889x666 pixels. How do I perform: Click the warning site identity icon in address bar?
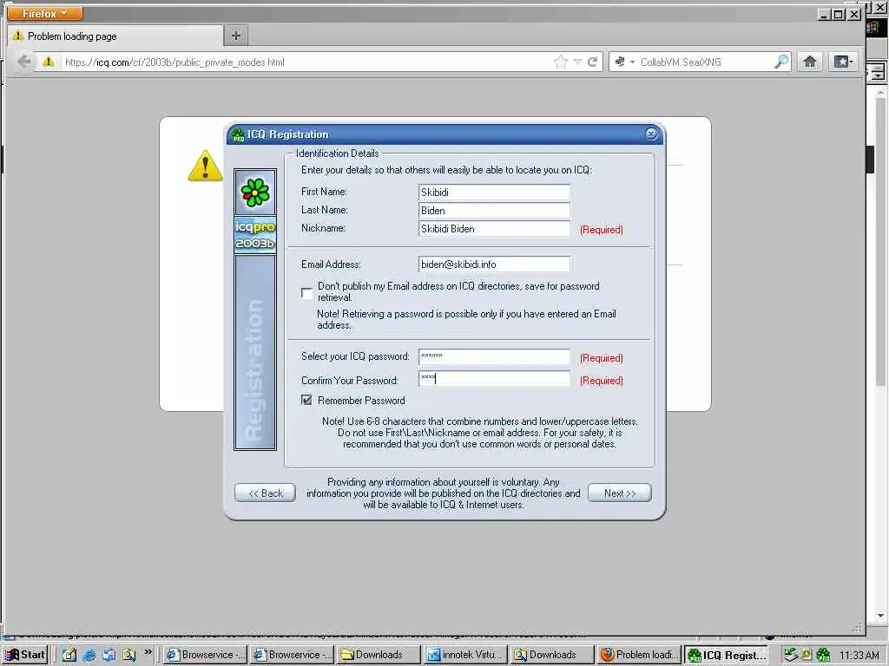click(49, 62)
